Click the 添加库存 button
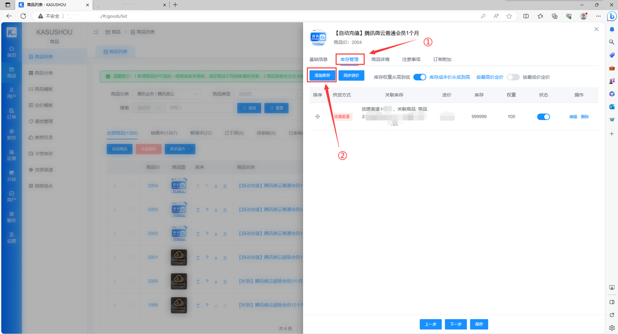 (x=322, y=75)
